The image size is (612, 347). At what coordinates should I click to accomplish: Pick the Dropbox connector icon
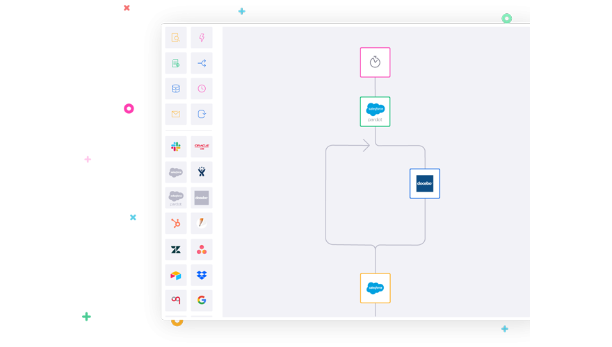[x=202, y=276]
